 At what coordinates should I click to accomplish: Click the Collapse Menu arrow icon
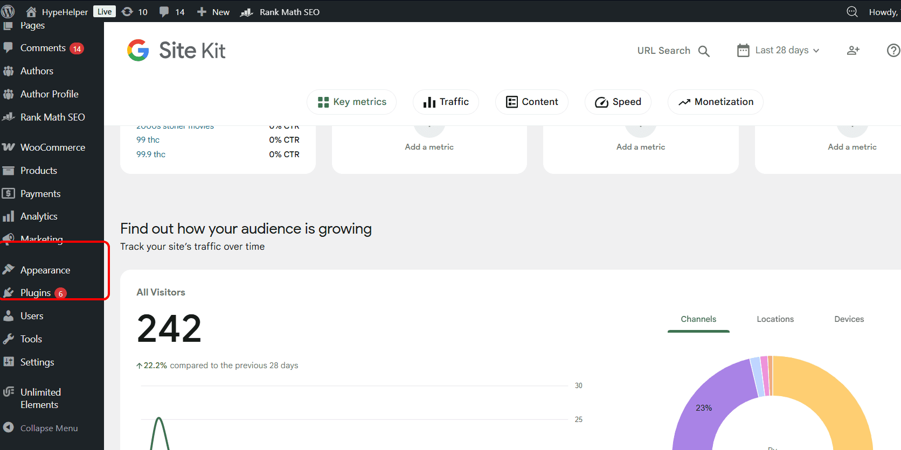(8, 427)
